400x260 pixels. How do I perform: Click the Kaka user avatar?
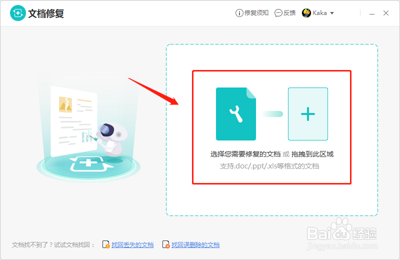point(306,13)
